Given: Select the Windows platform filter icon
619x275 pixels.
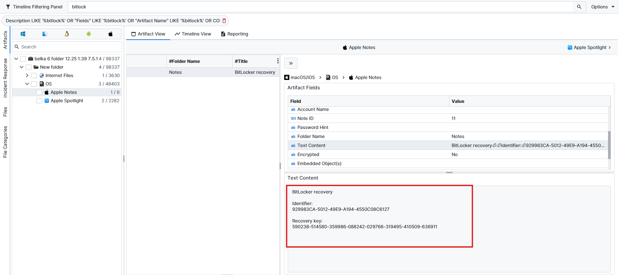Looking at the screenshot, I should point(23,34).
